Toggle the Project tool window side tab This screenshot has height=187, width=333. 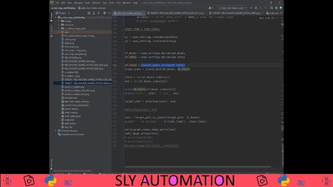pyautogui.click(x=52, y=17)
